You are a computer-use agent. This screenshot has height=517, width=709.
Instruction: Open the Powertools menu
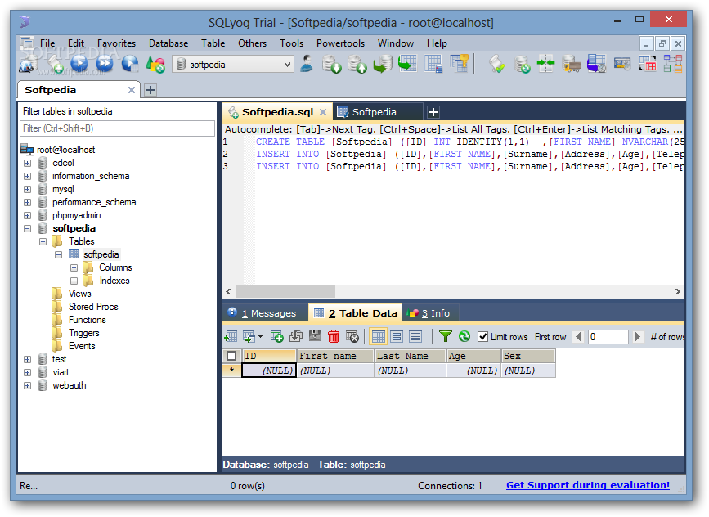[x=340, y=43]
